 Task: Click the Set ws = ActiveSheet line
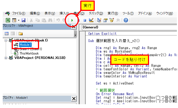click(x=115, y=83)
